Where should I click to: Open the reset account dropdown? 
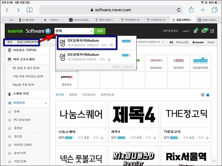pyautogui.click(x=186, y=31)
